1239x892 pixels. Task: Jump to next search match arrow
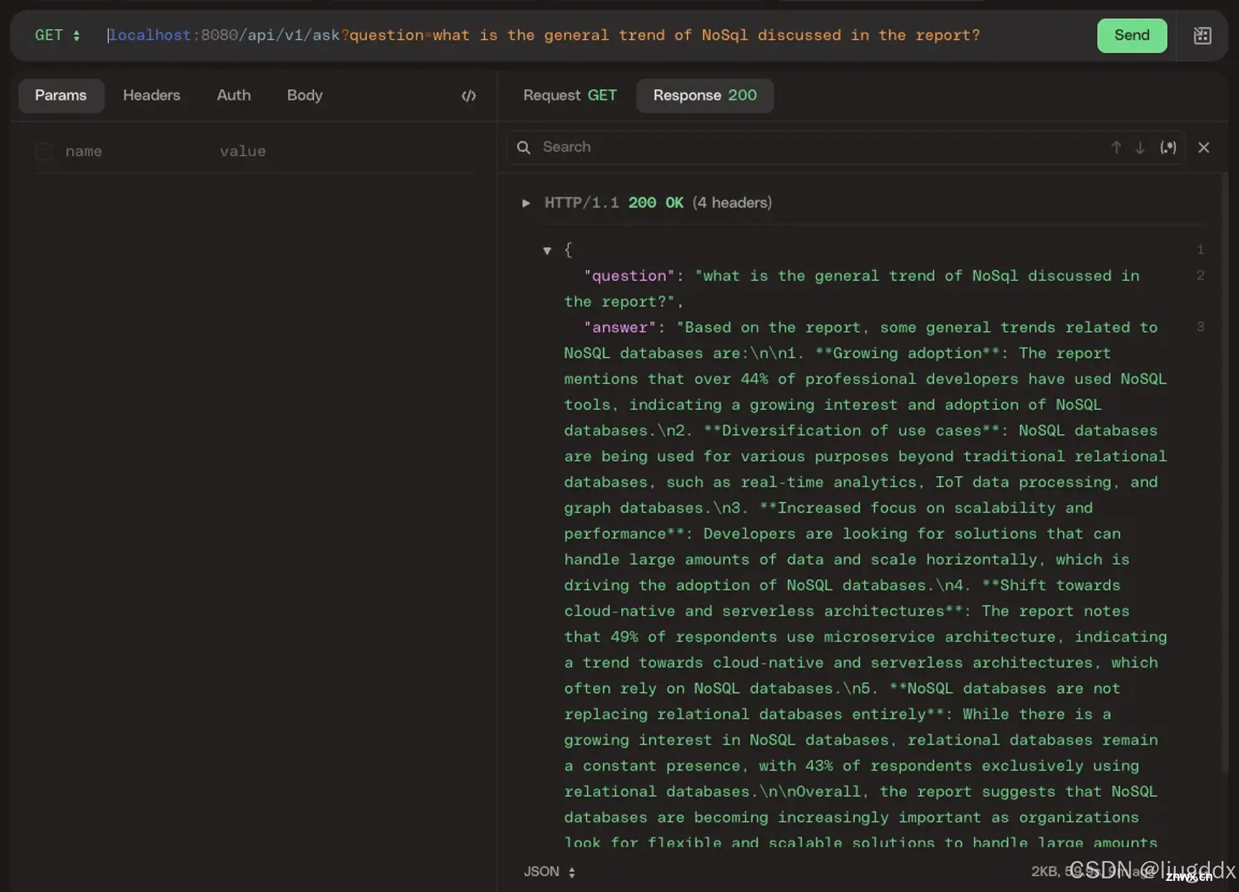pos(1140,147)
